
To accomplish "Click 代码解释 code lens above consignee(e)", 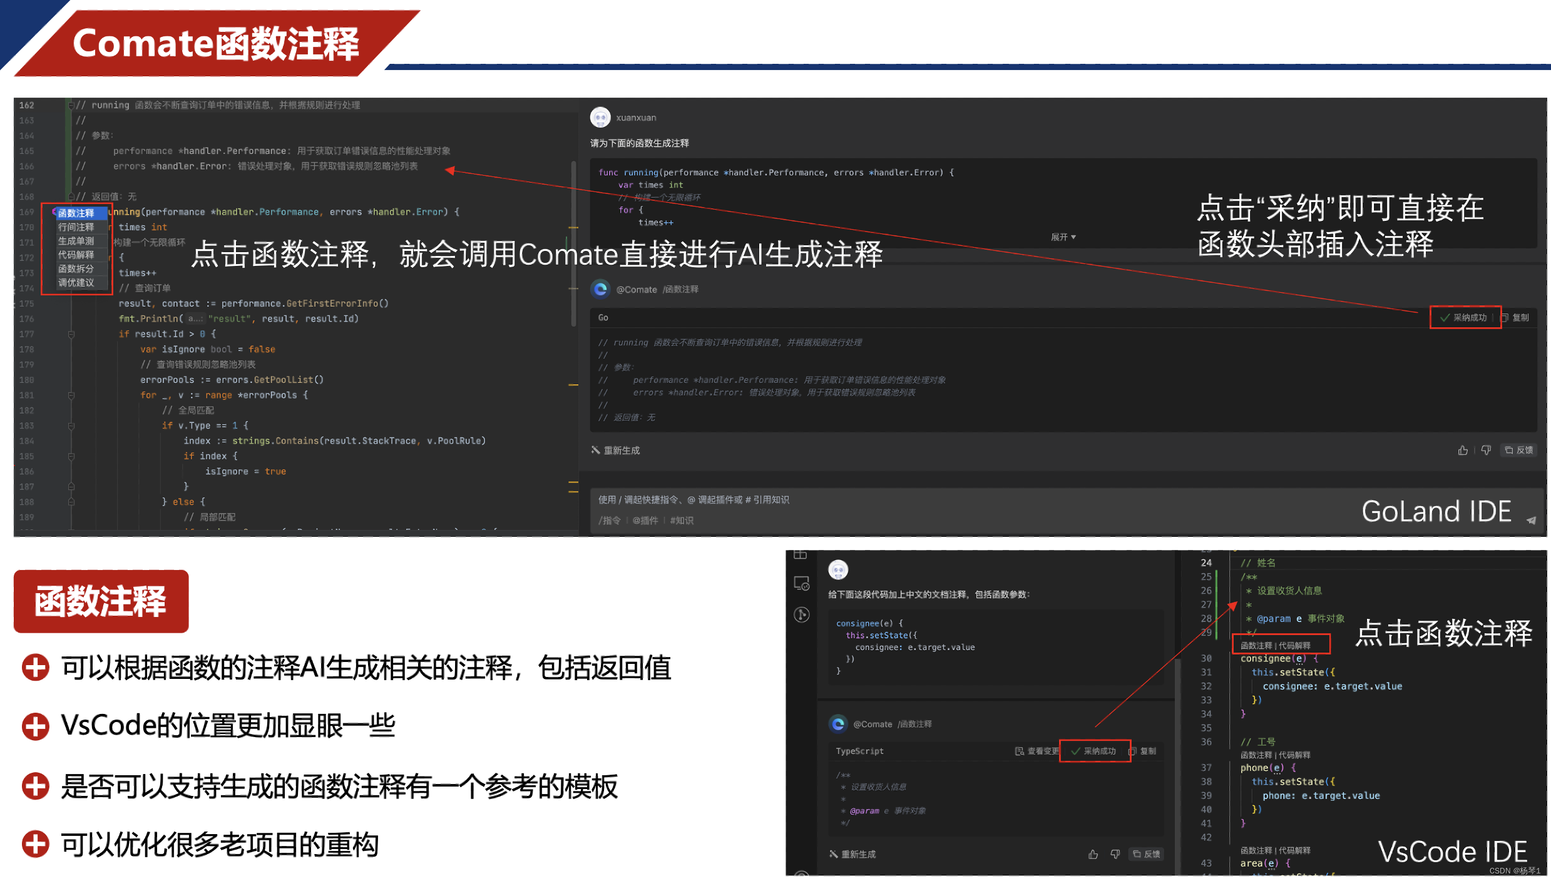I will tap(1294, 645).
